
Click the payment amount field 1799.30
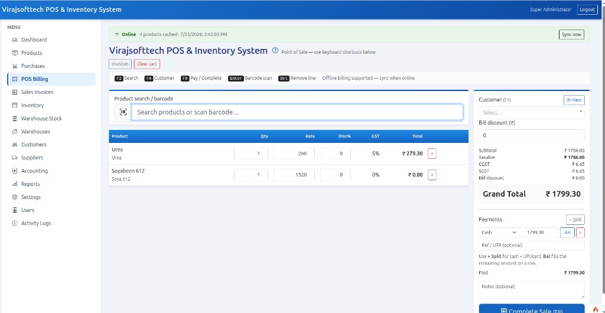point(541,233)
